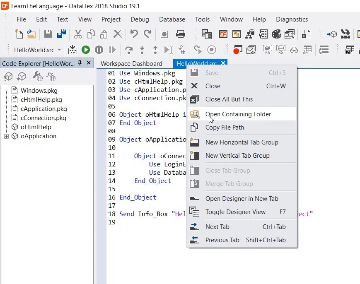Select Open Containing Folder menu entry
Screen dimensions: 360x284
[238, 114]
